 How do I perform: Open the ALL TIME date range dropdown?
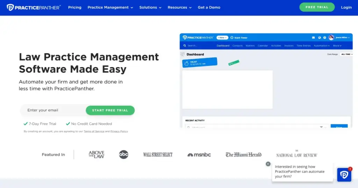(x=346, y=54)
